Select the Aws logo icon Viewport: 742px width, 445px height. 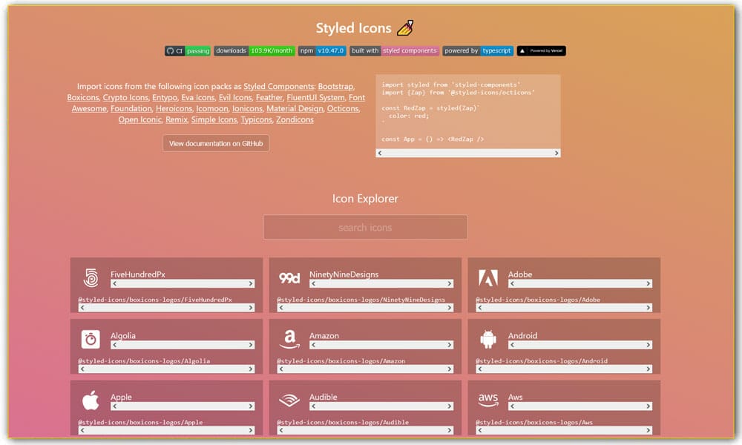(487, 400)
